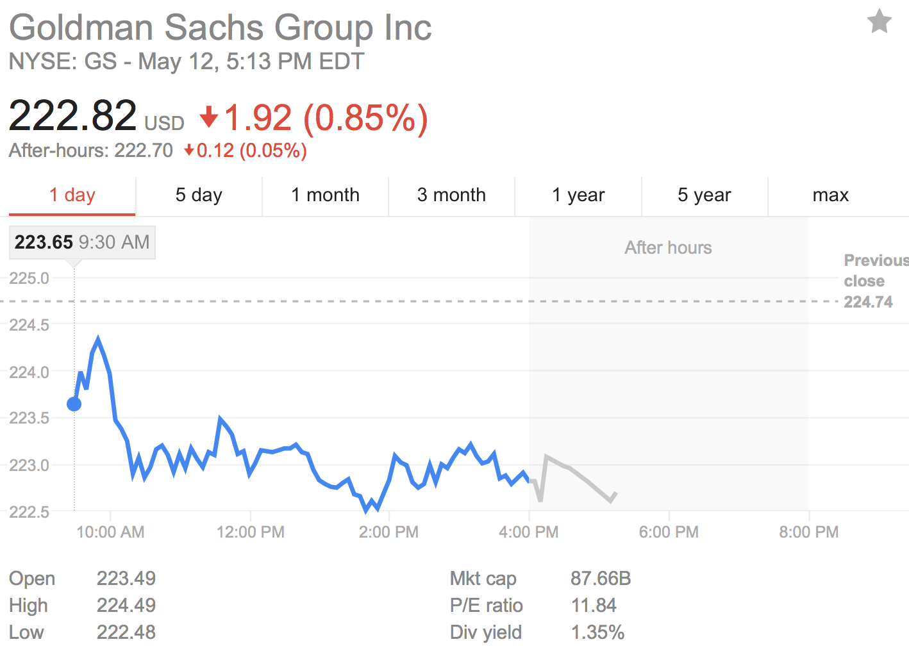Screen dimensions: 909x660
Task: Click the Goldman Sachs Group Inc title
Action: point(221,28)
